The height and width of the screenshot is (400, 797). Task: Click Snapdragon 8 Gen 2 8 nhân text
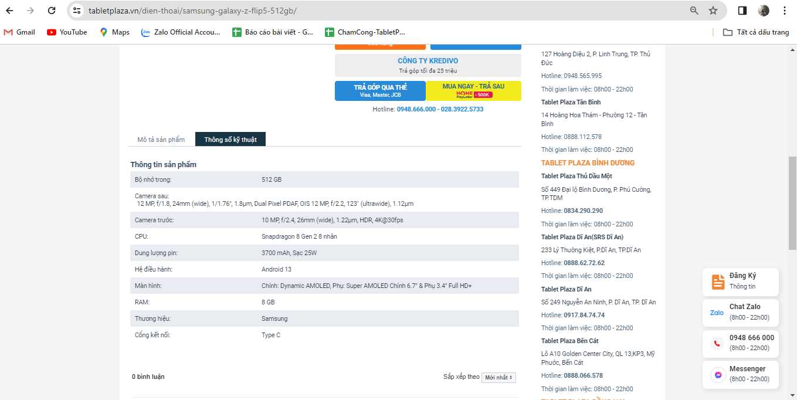coord(299,236)
